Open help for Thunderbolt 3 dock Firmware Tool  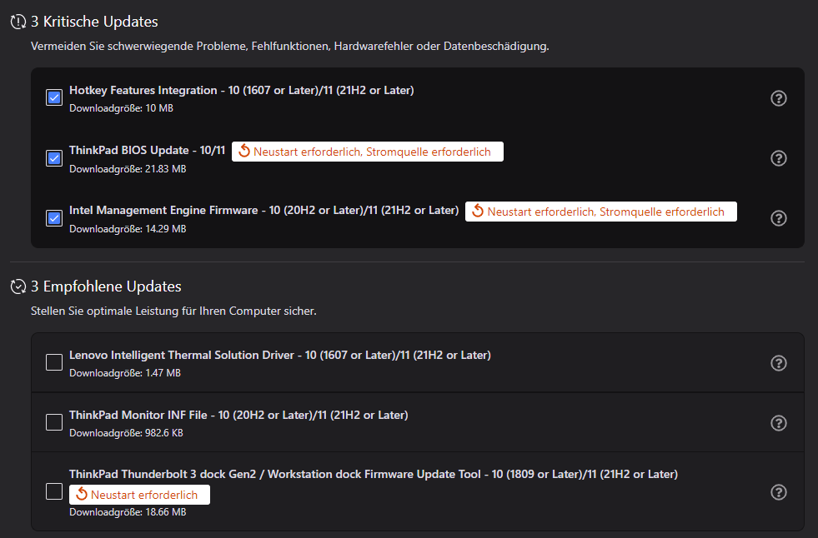point(778,492)
